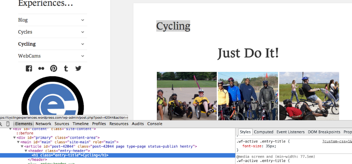Collapse the header entry-header DOM node
Screen dimensions: 352x164
tap(26, 151)
